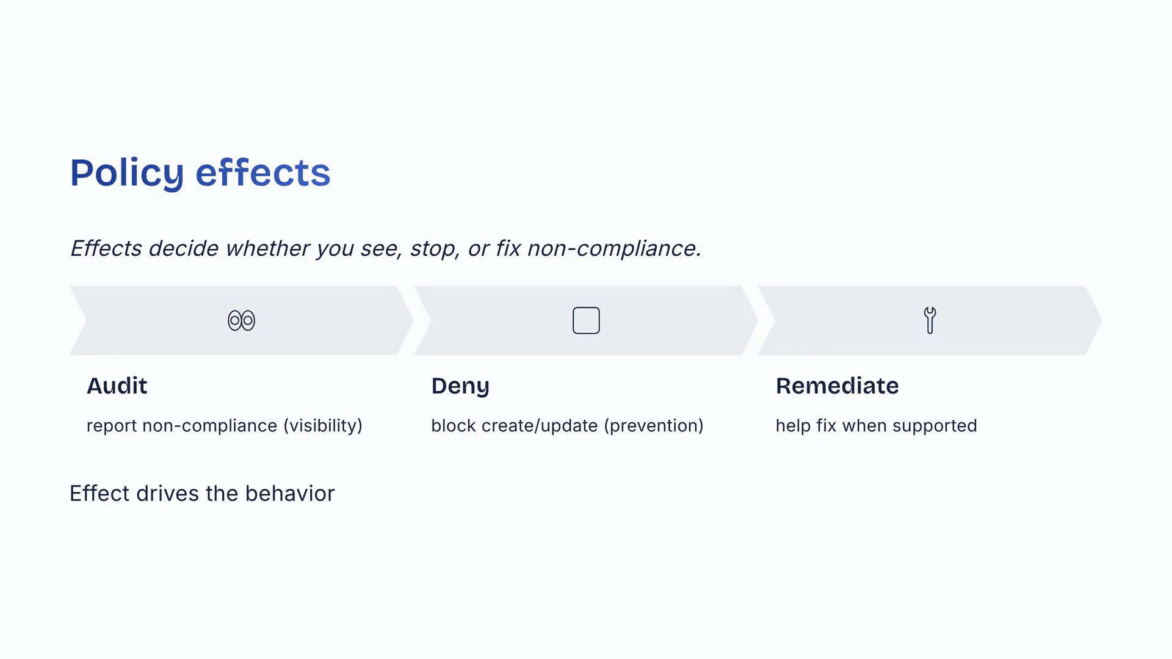Click the eyes icon above Audit

(x=241, y=320)
